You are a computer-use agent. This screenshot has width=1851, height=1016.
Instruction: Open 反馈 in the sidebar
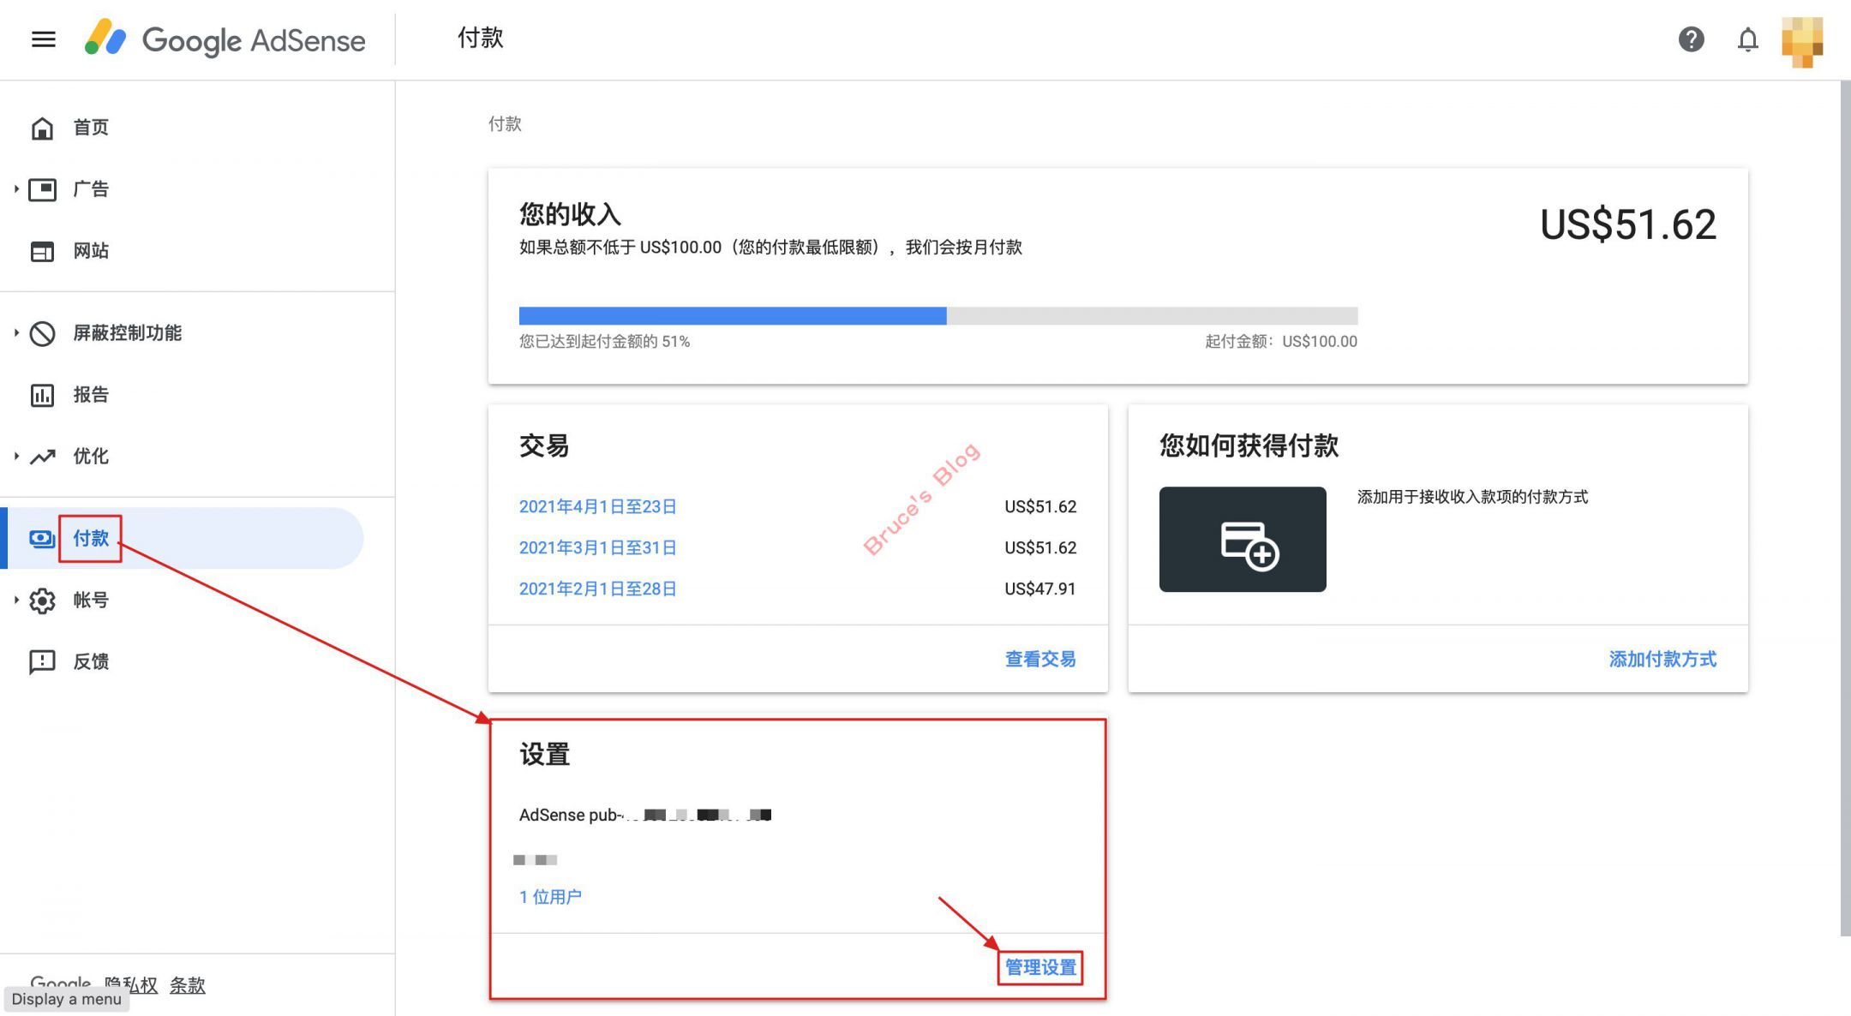(91, 662)
